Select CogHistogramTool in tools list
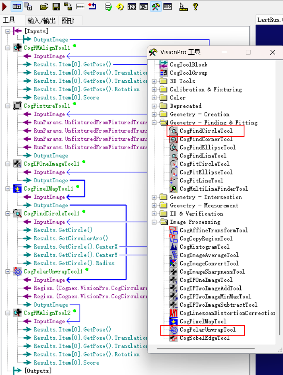 [205, 247]
